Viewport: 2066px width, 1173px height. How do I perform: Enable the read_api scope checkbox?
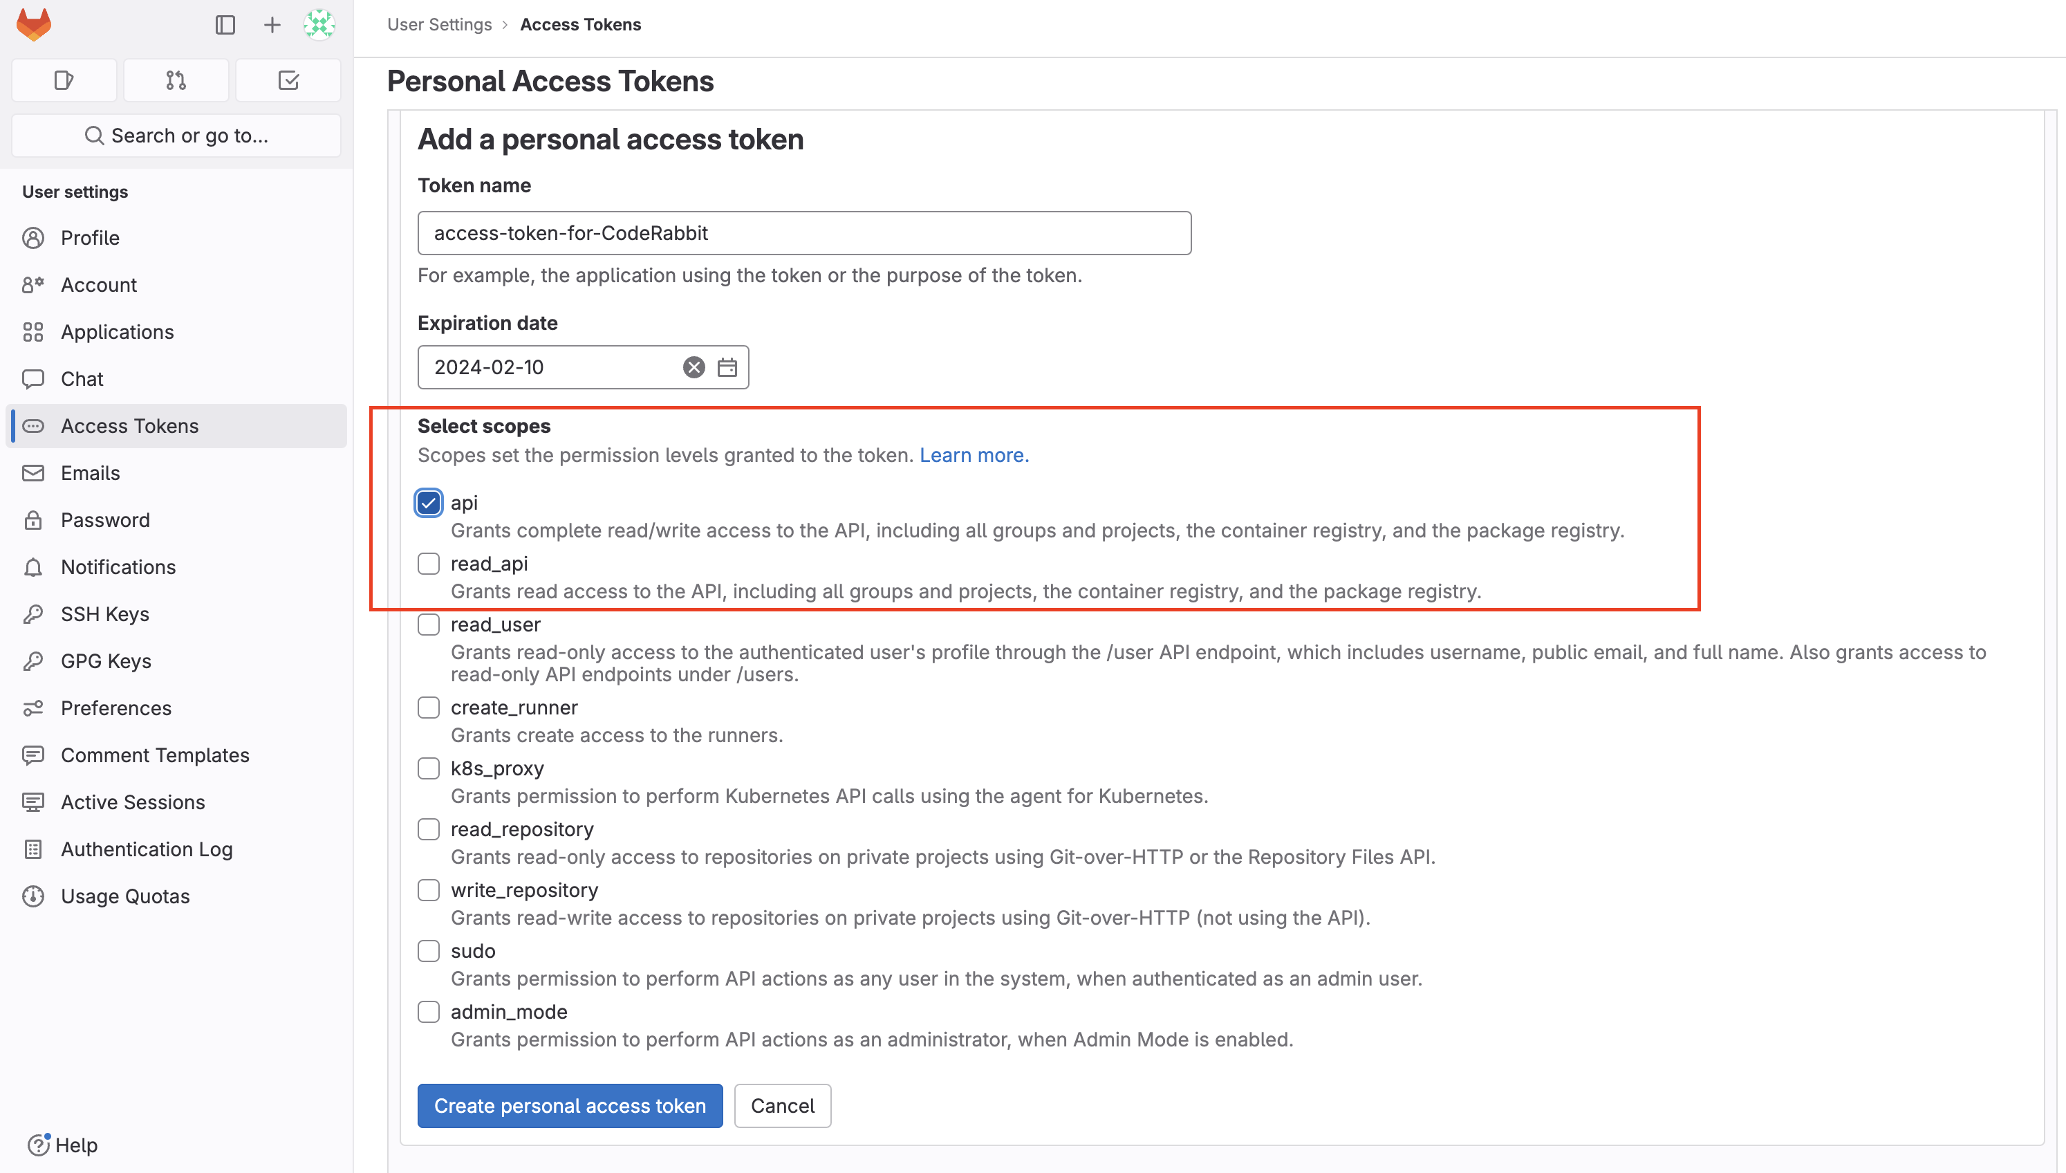(x=428, y=564)
